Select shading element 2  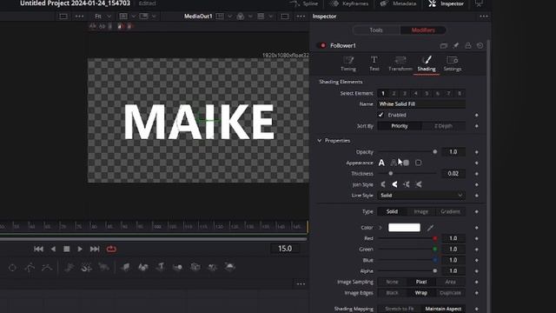[394, 93]
